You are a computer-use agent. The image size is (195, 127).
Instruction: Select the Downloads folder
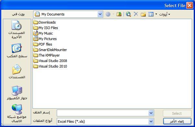44,22
